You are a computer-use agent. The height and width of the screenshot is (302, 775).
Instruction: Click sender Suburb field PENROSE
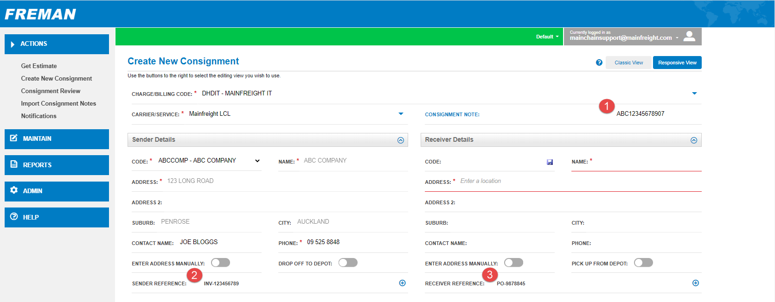210,222
